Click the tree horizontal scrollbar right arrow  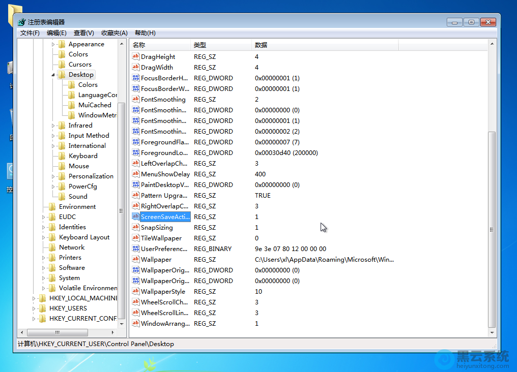114,332
